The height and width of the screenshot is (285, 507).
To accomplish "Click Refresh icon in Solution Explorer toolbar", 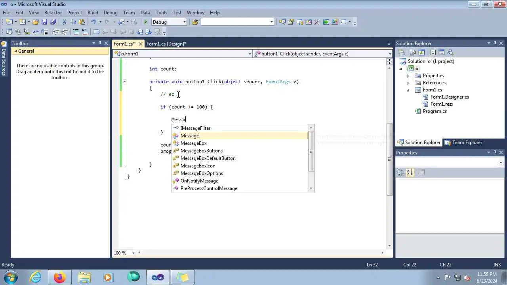I will pos(421,53).
